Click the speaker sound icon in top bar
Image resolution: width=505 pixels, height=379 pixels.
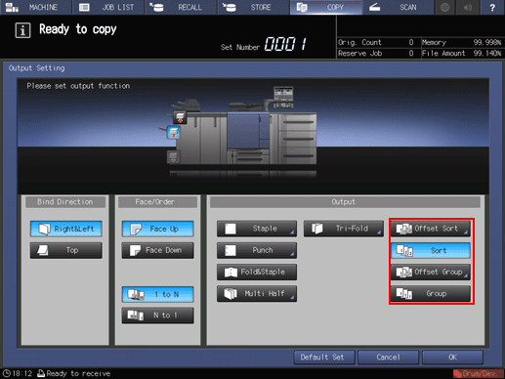pos(468,7)
